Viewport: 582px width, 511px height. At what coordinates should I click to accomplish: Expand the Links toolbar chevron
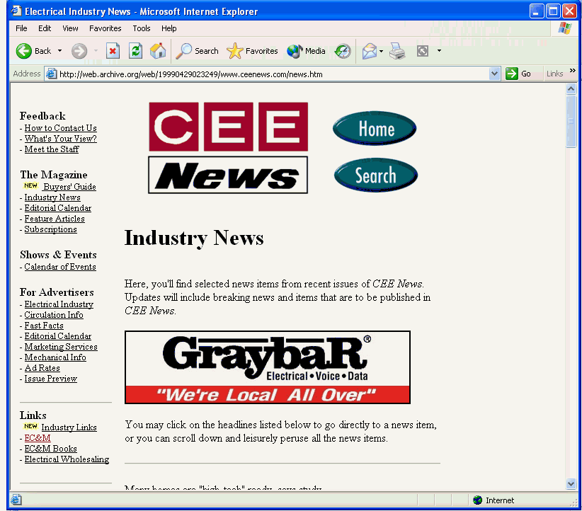(x=573, y=71)
